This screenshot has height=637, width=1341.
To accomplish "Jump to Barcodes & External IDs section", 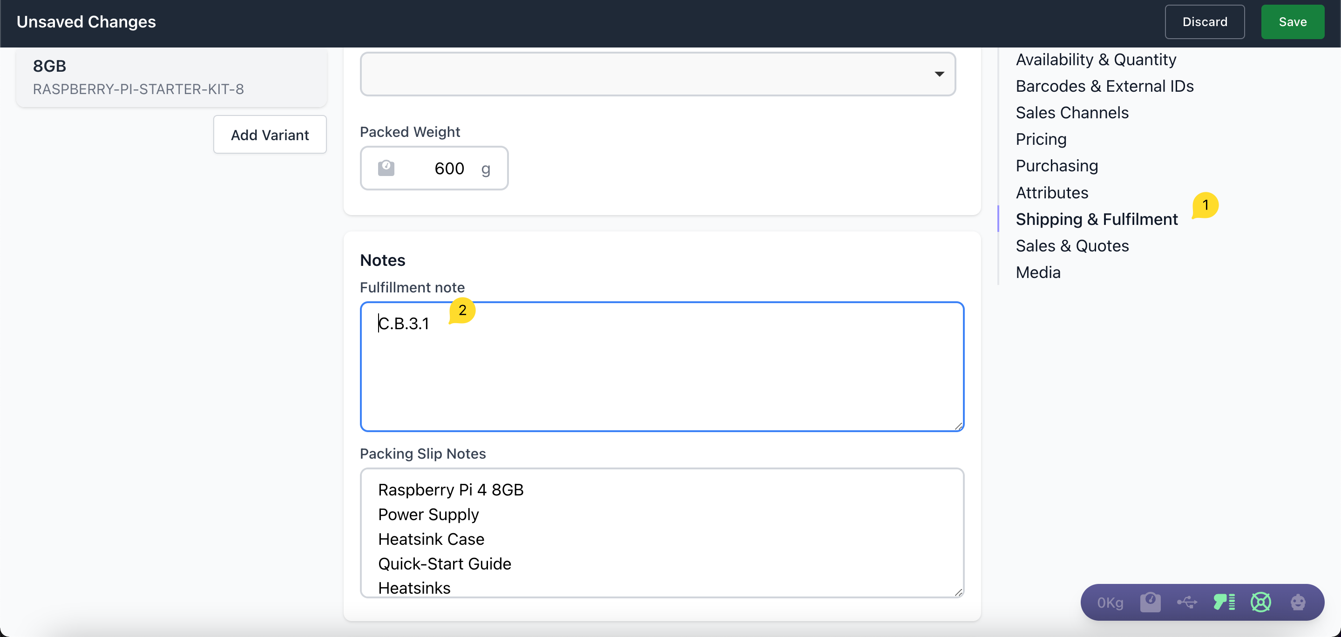I will 1104,87.
